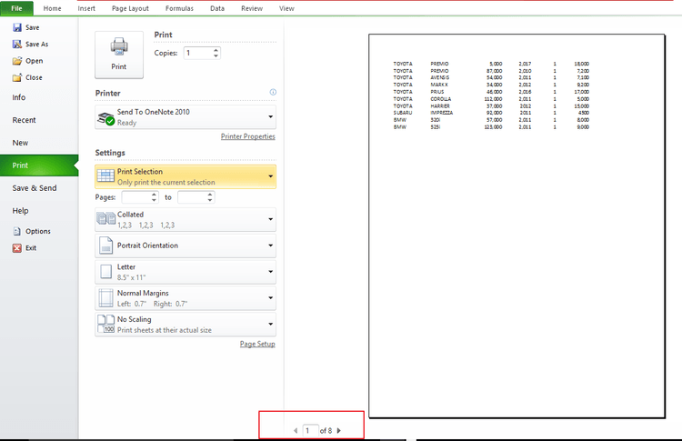The image size is (682, 441).
Task: Open the Page Setup link
Action: (x=257, y=344)
